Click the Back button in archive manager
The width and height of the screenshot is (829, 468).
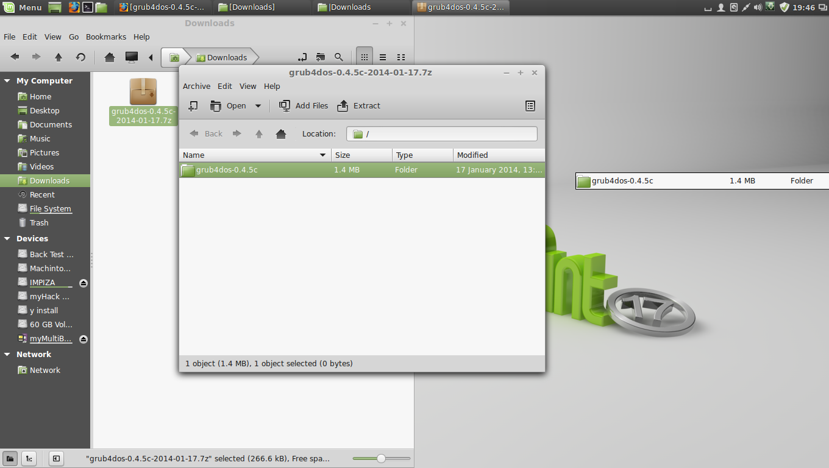coord(206,133)
